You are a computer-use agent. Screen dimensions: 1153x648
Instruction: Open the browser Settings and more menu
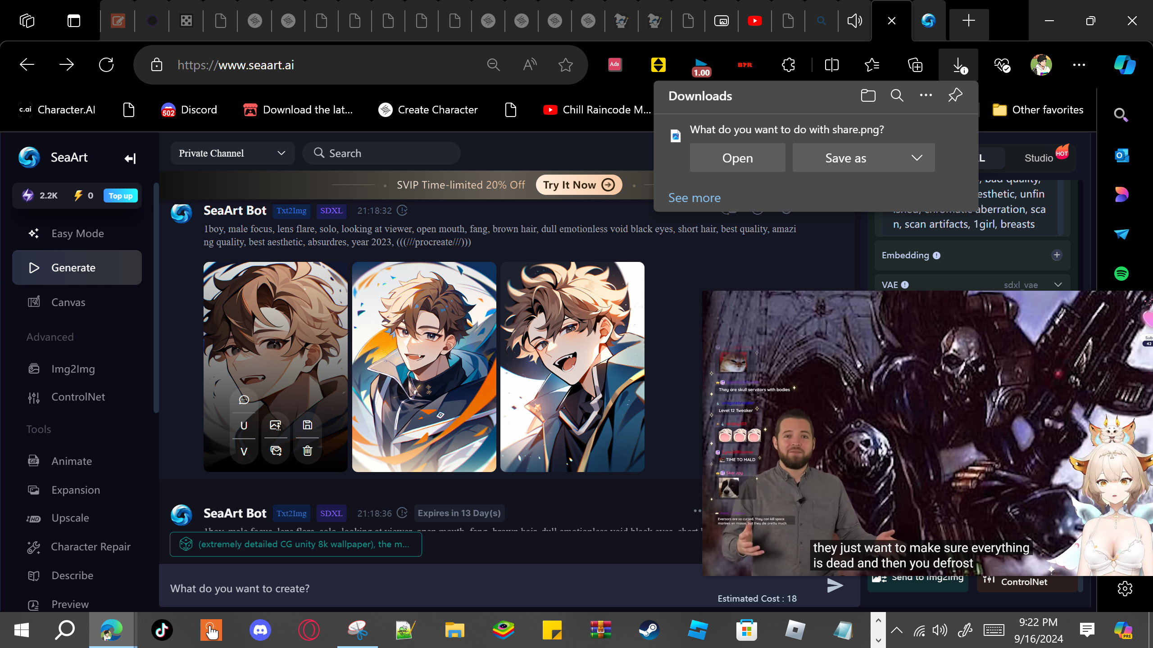point(1079,65)
